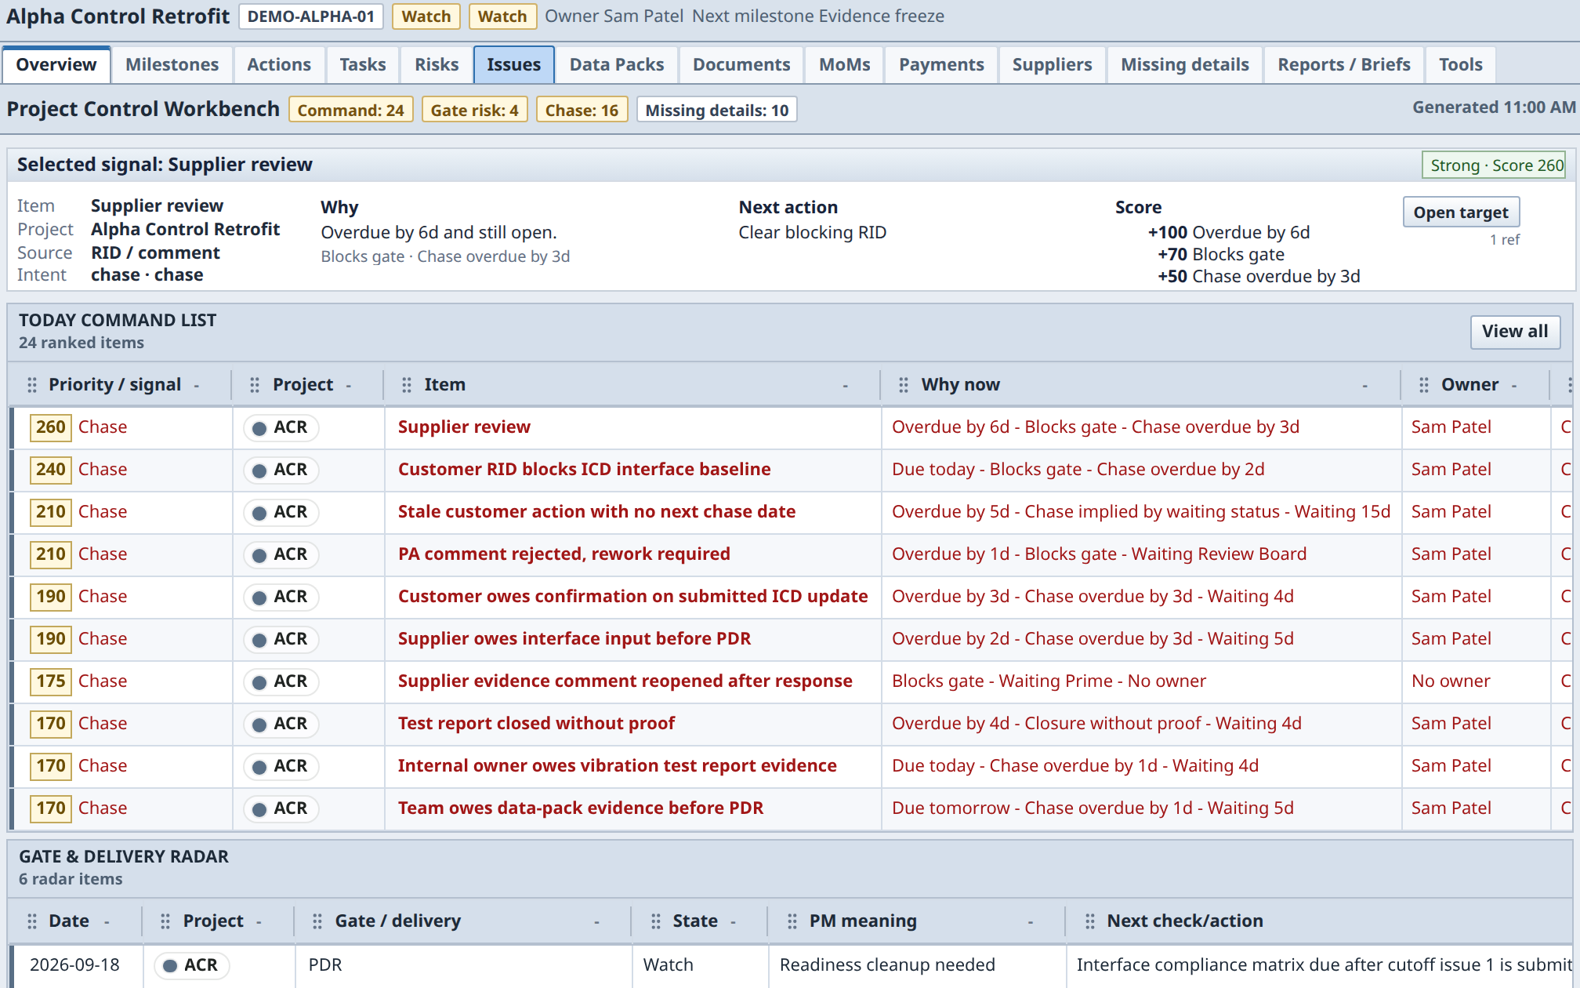
Task: Click the PM meaning column drag handle
Action: pos(792,921)
